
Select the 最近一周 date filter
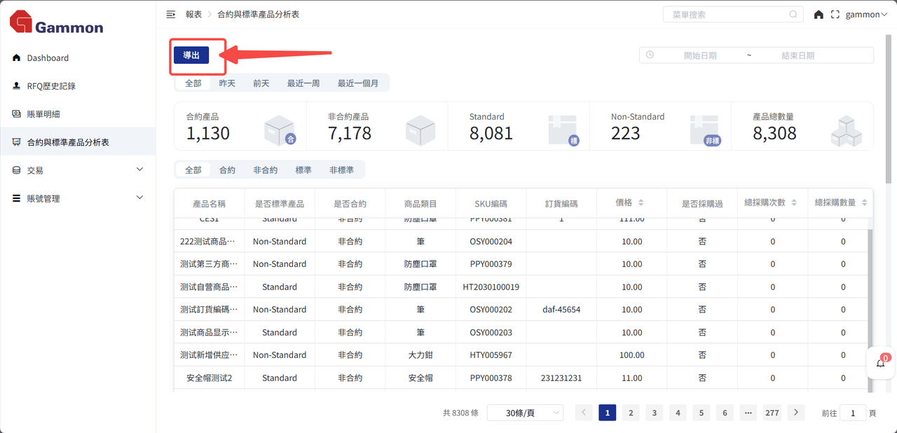coord(303,83)
